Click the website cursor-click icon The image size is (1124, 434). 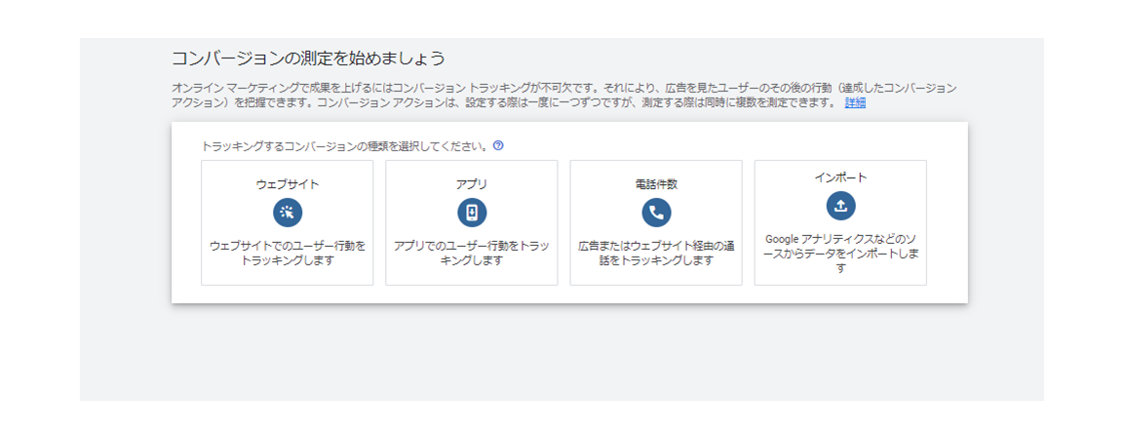click(x=287, y=213)
